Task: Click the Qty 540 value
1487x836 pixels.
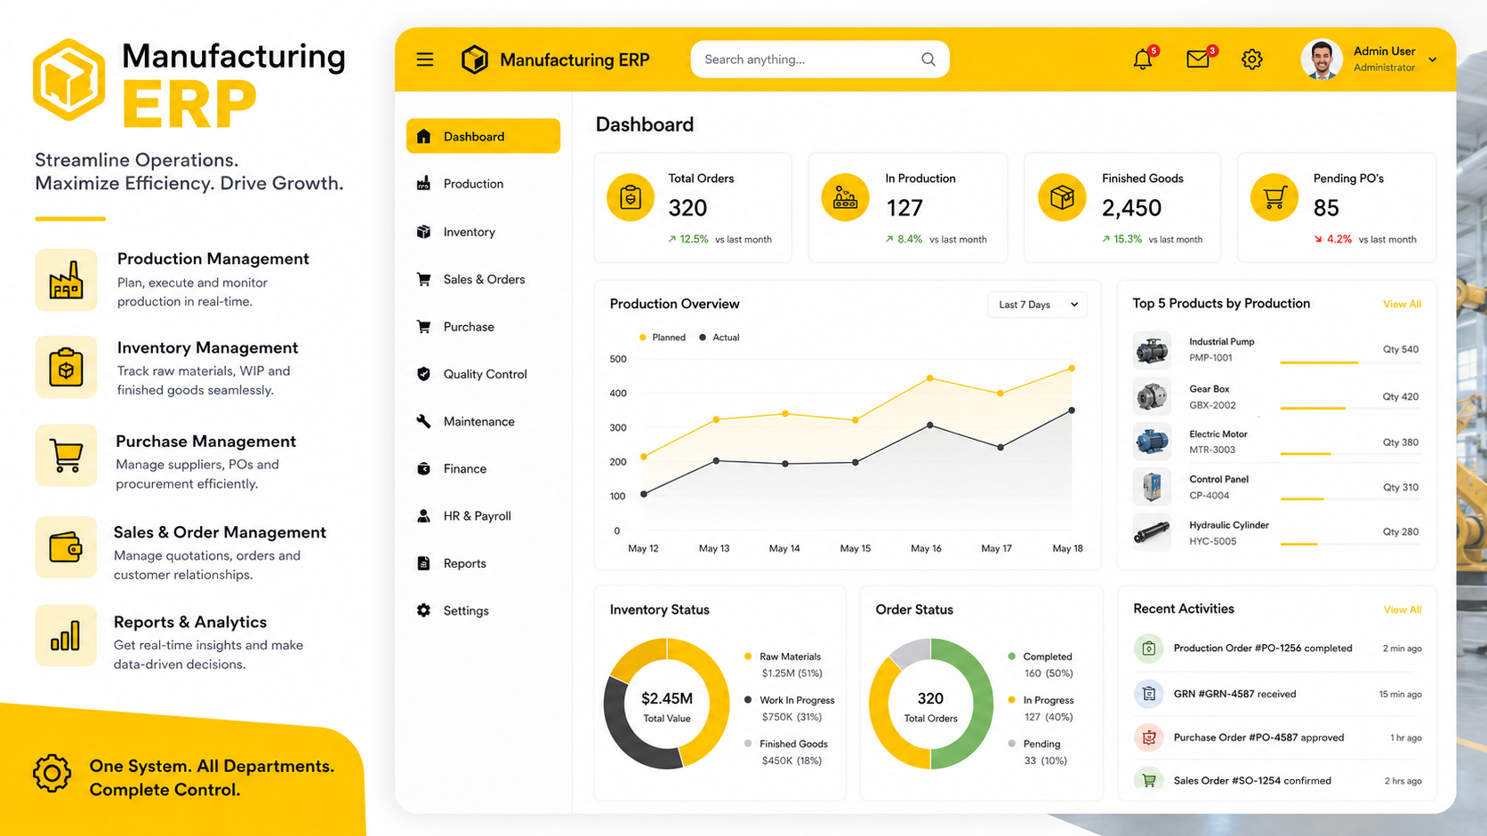Action: (1401, 350)
